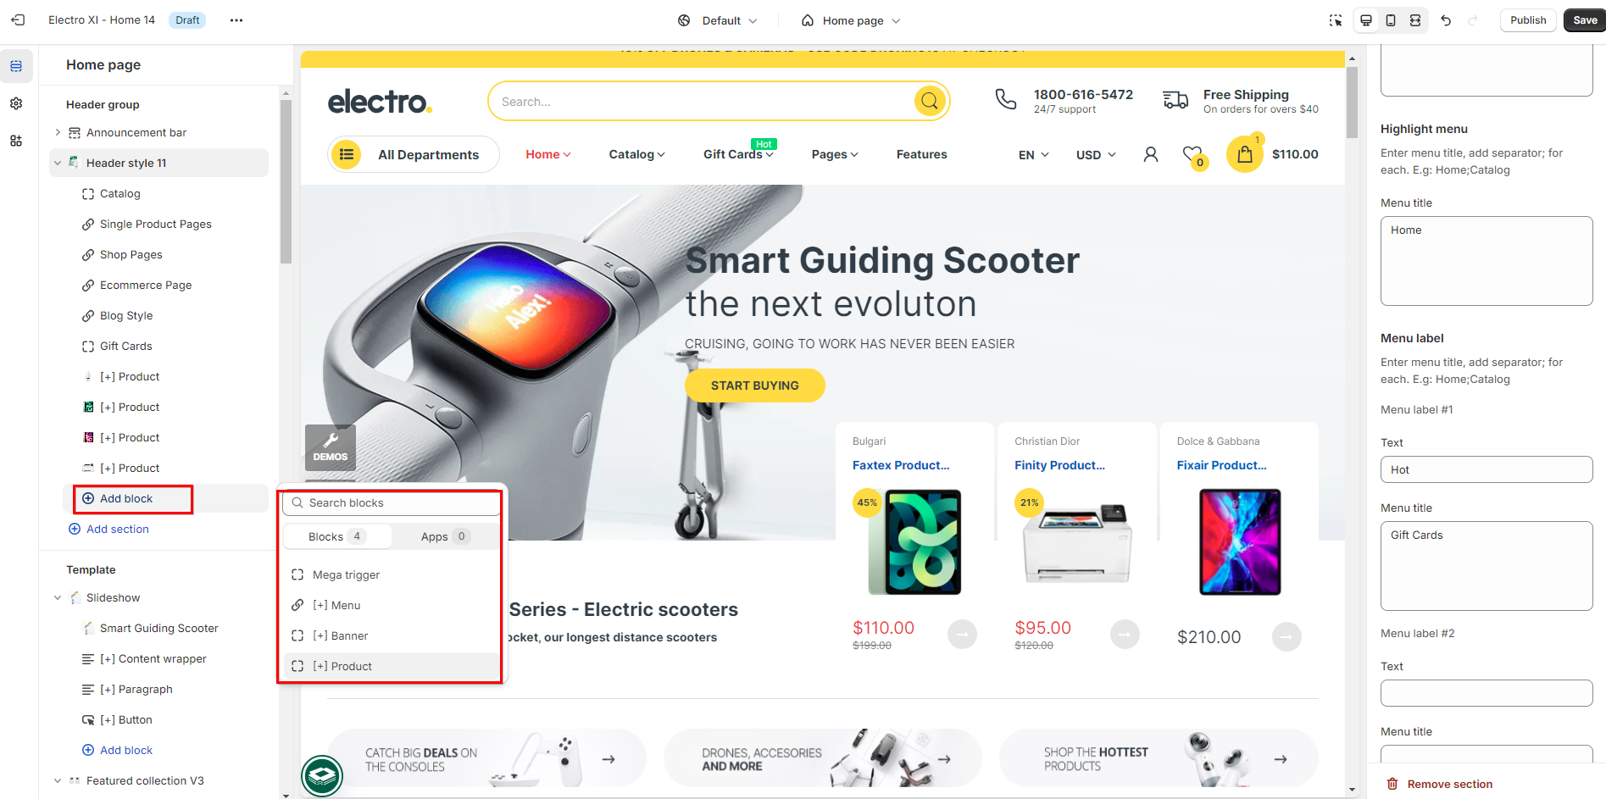Click the exit editor back icon
Image resolution: width=1606 pixels, height=799 pixels.
18,20
